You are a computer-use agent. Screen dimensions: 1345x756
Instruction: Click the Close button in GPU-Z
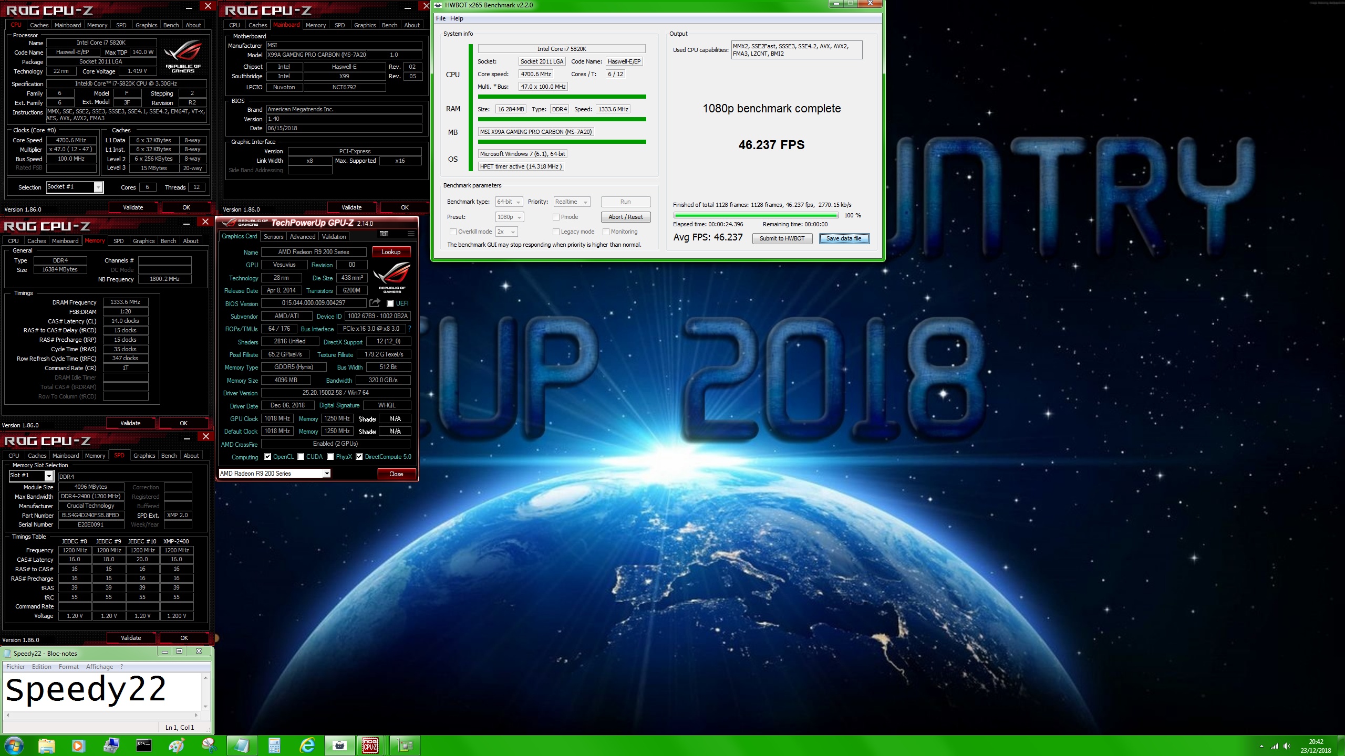[396, 474]
